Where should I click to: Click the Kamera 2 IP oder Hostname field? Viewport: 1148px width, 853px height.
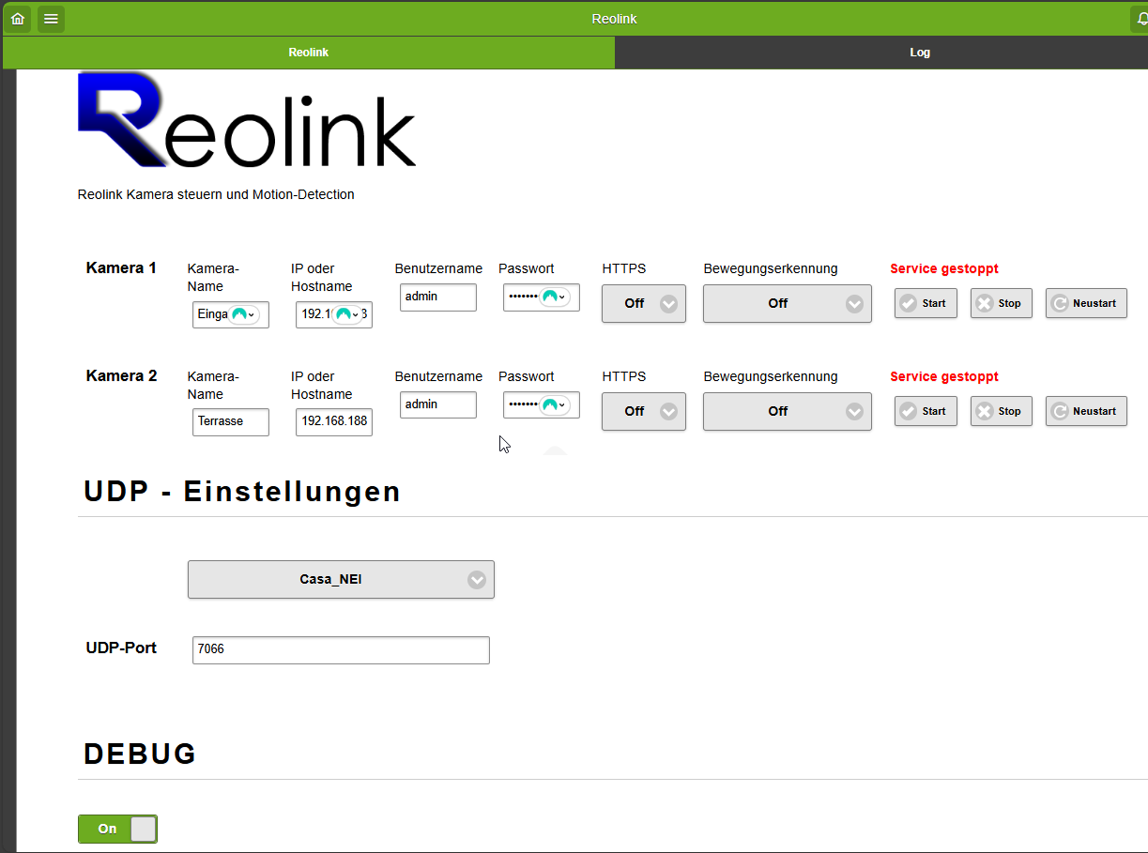[x=334, y=422]
